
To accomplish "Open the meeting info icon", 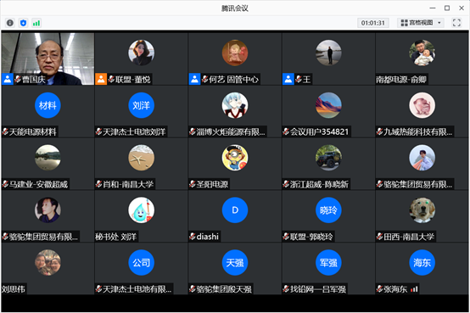I will (x=10, y=23).
